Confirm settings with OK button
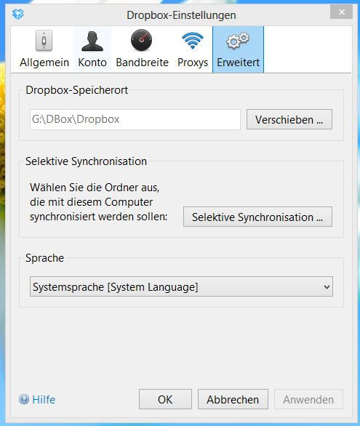This screenshot has height=426, width=360. 165,399
